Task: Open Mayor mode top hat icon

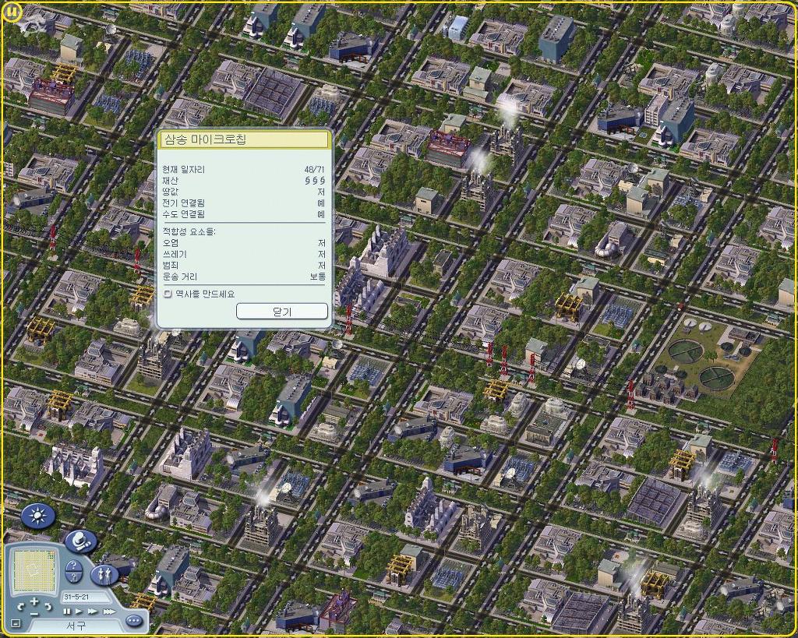Action: pyautogui.click(x=80, y=541)
